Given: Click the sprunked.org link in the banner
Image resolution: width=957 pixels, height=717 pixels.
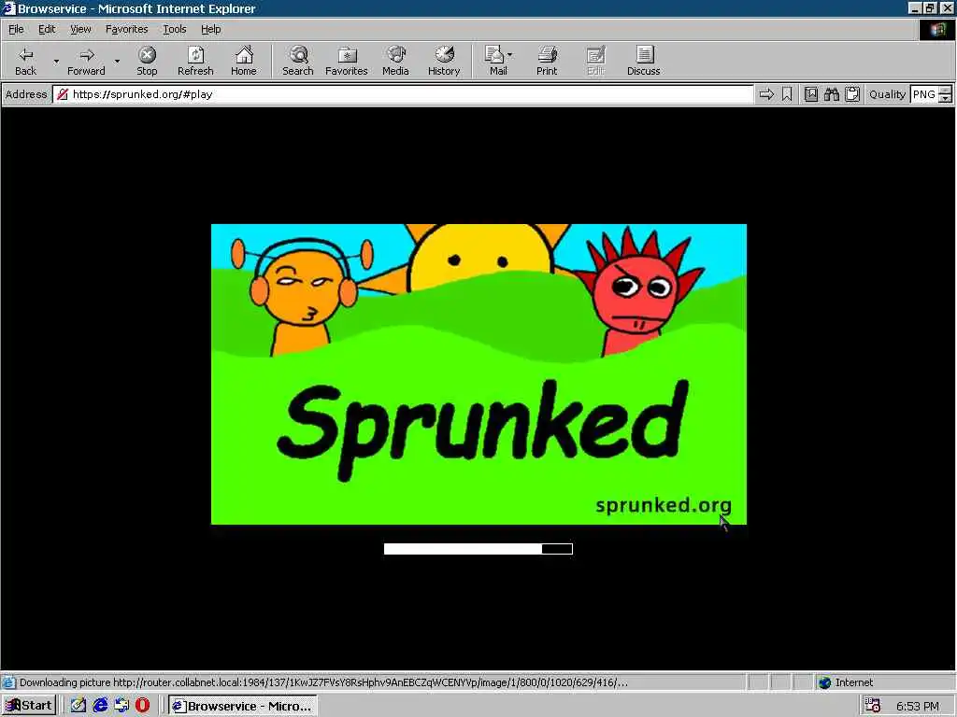Looking at the screenshot, I should click(x=663, y=505).
